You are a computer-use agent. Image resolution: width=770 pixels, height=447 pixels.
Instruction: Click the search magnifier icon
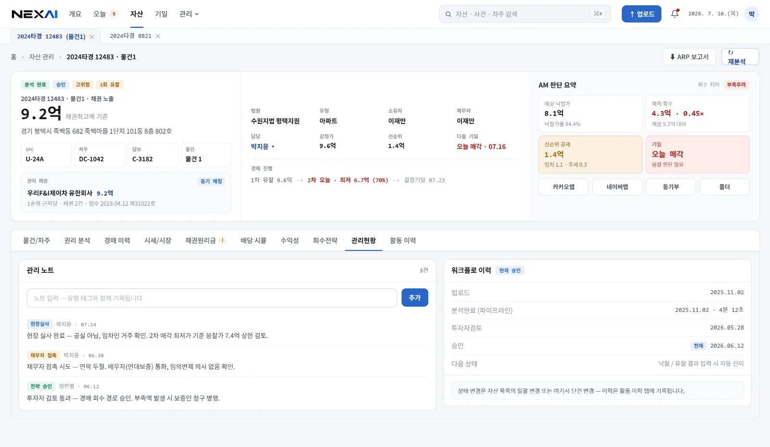448,14
